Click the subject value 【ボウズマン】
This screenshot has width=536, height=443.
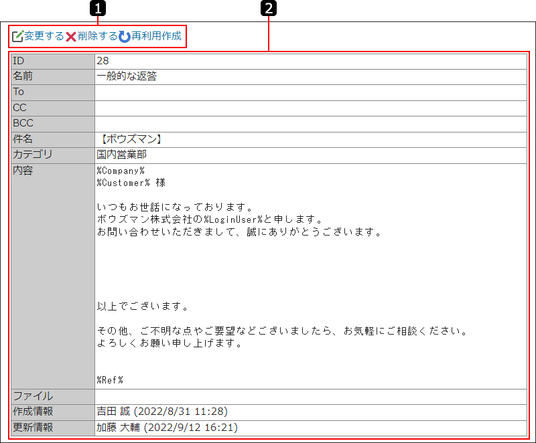131,139
